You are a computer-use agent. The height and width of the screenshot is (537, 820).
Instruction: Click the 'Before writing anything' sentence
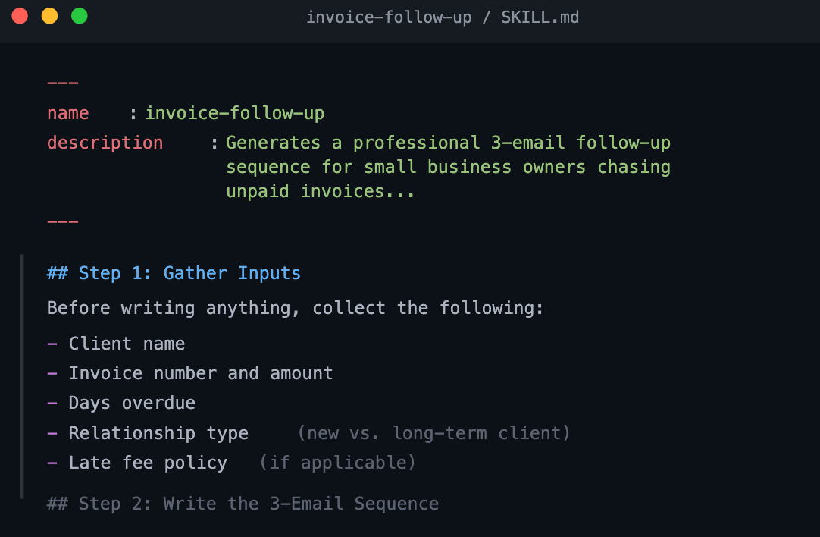click(x=295, y=308)
